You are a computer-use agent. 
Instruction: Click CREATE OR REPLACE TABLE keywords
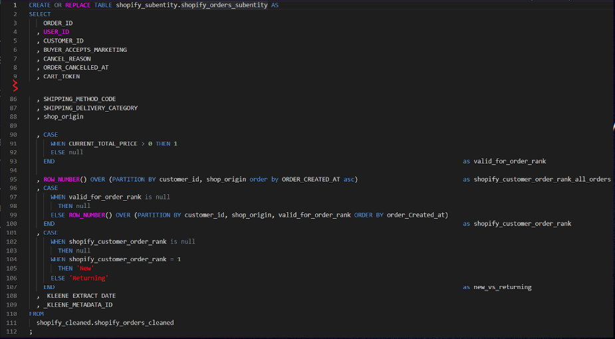[70, 5]
